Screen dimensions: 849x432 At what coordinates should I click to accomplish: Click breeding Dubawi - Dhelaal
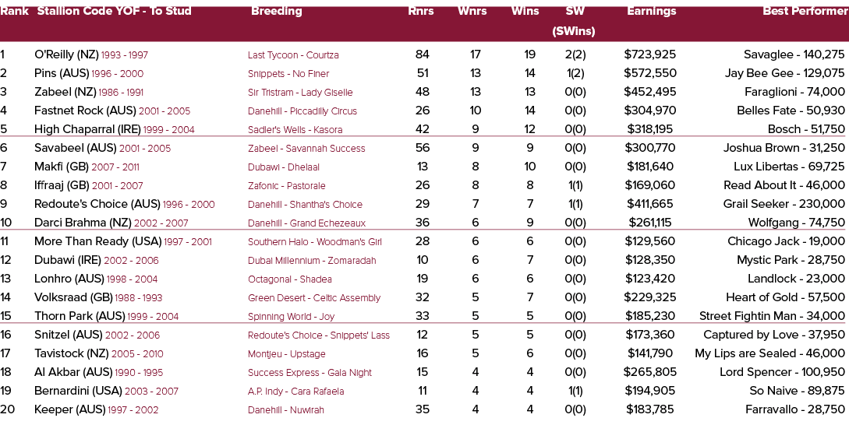pyautogui.click(x=284, y=167)
